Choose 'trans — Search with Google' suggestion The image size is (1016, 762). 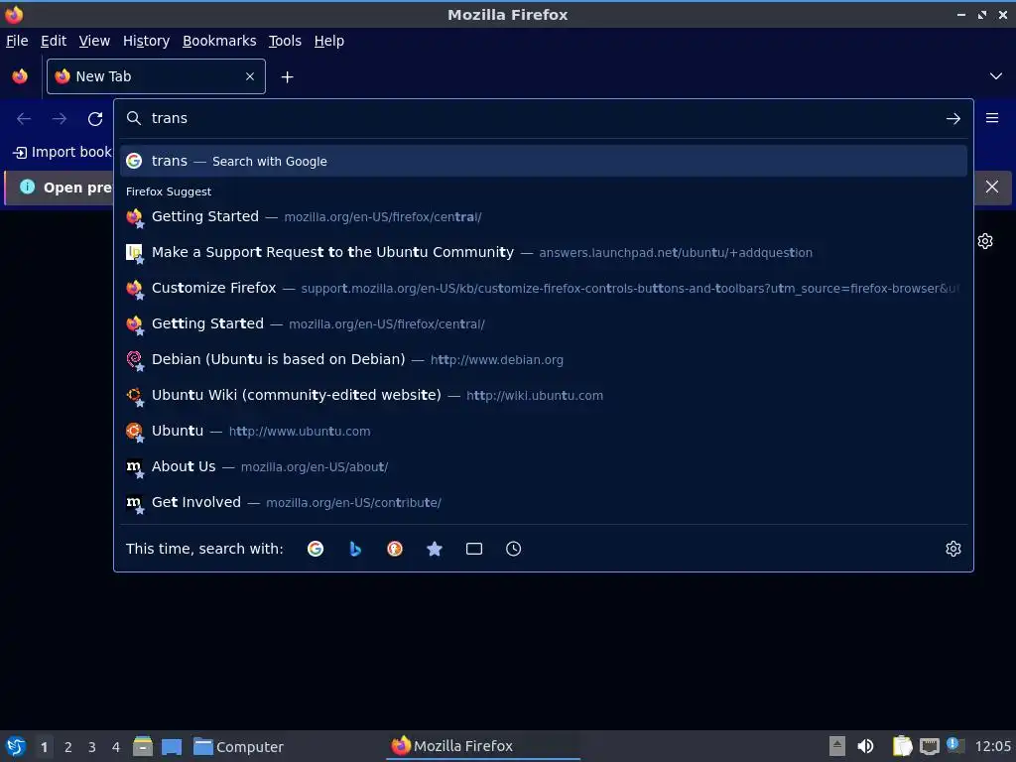tap(543, 161)
